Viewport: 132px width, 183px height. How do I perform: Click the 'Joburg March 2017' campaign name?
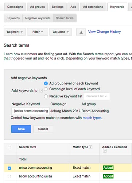click(x=65, y=111)
